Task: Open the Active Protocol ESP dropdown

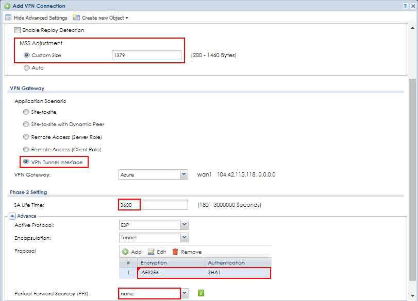Action: pos(184,225)
